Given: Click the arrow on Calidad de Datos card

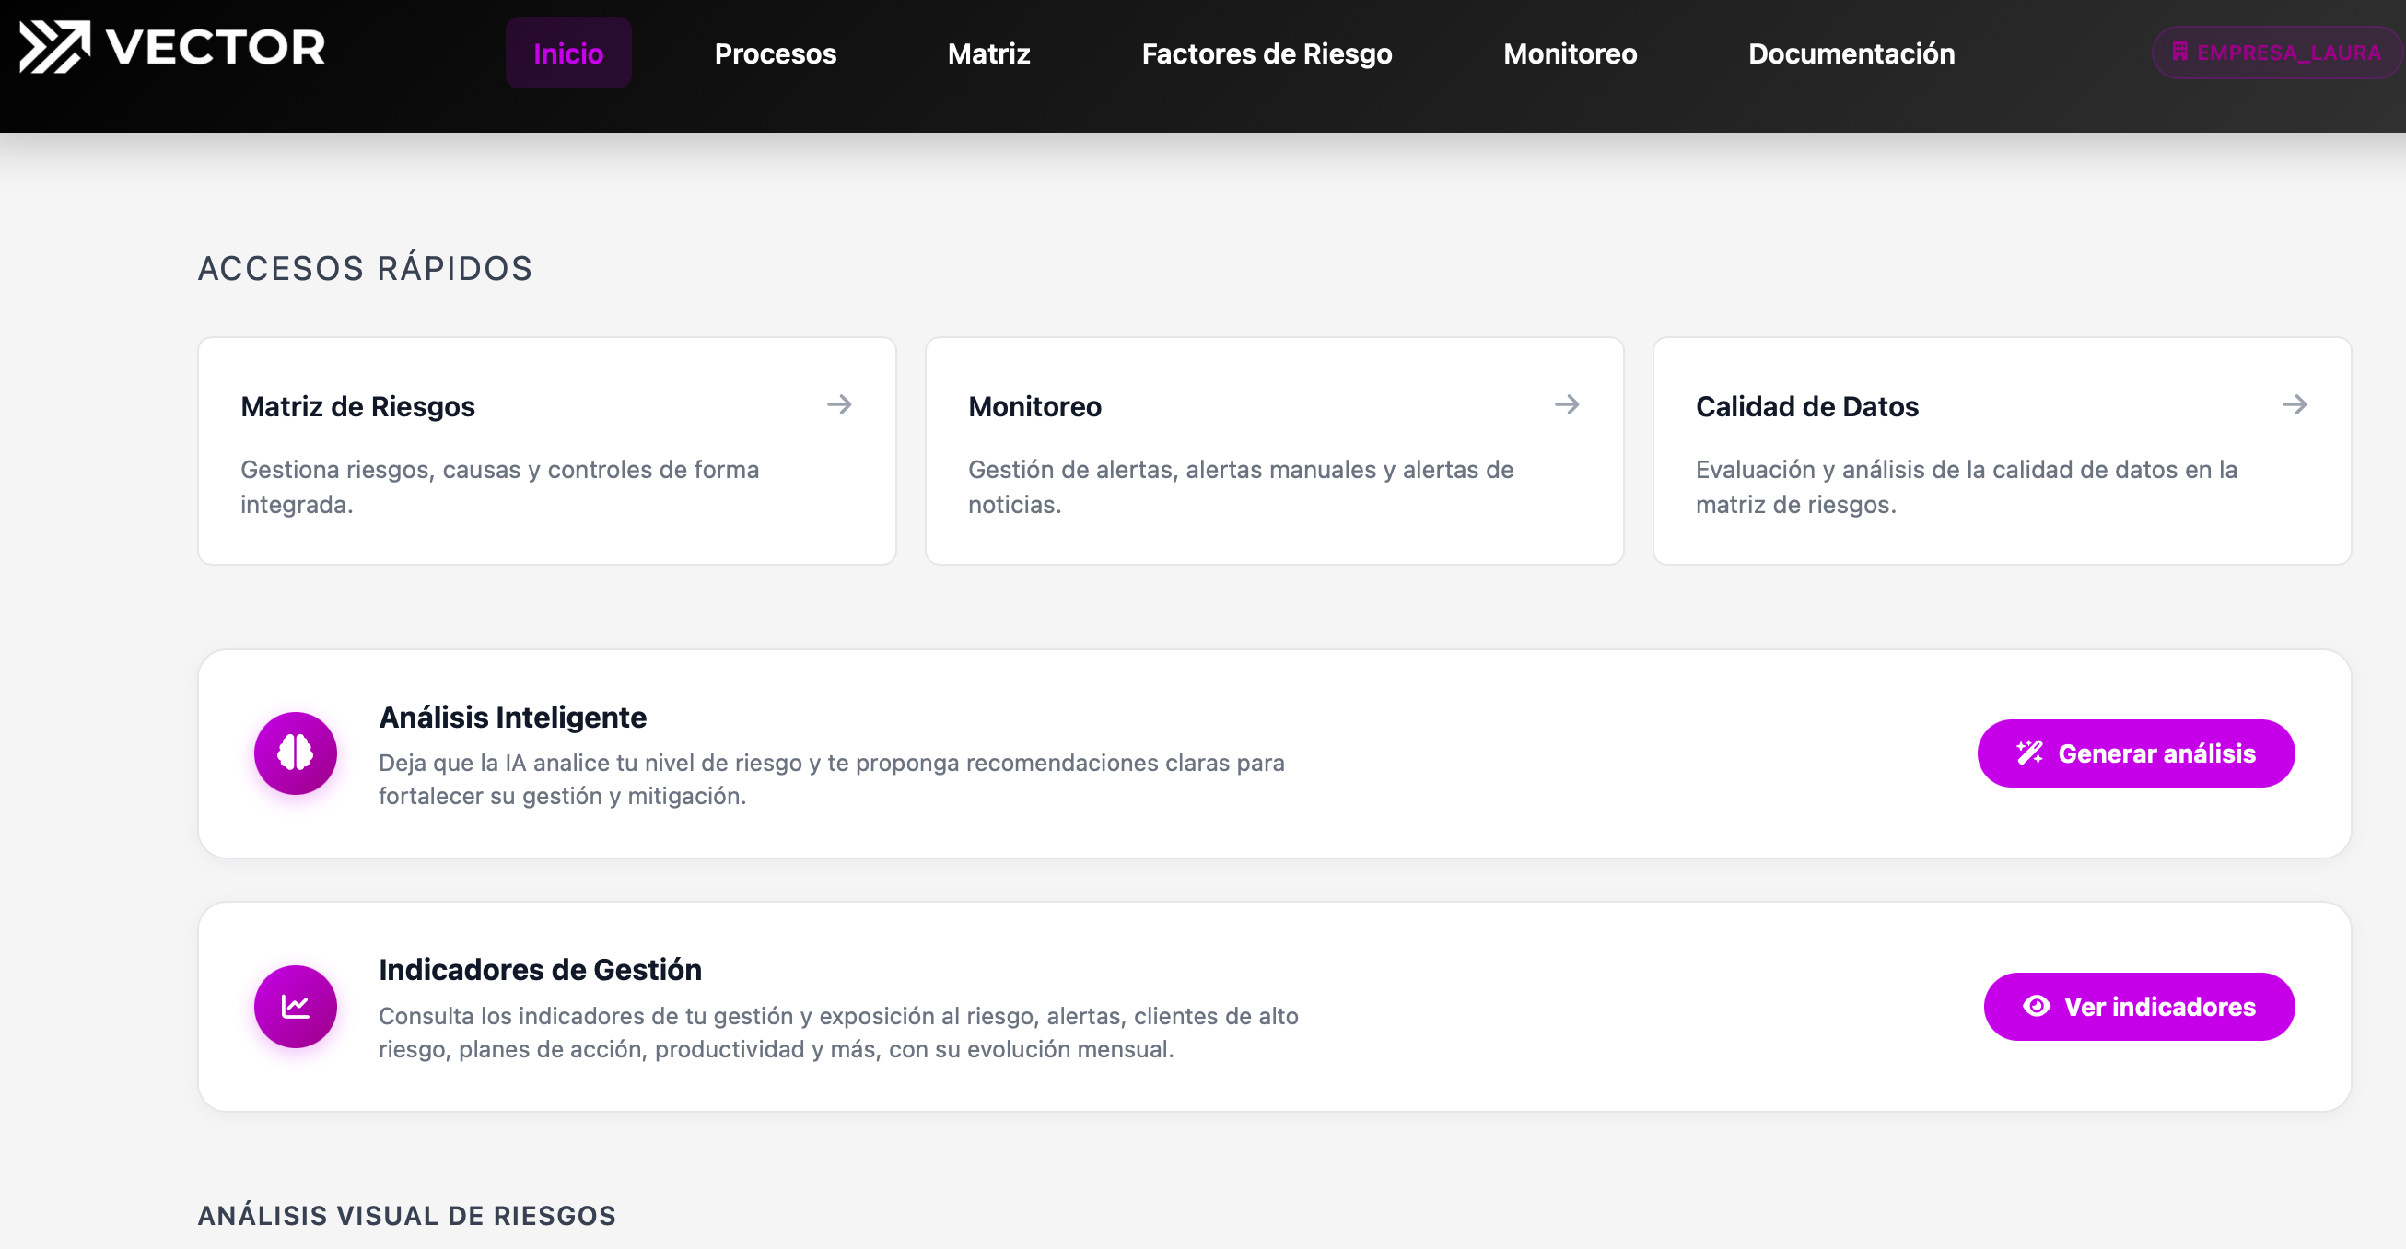Looking at the screenshot, I should 2295,404.
